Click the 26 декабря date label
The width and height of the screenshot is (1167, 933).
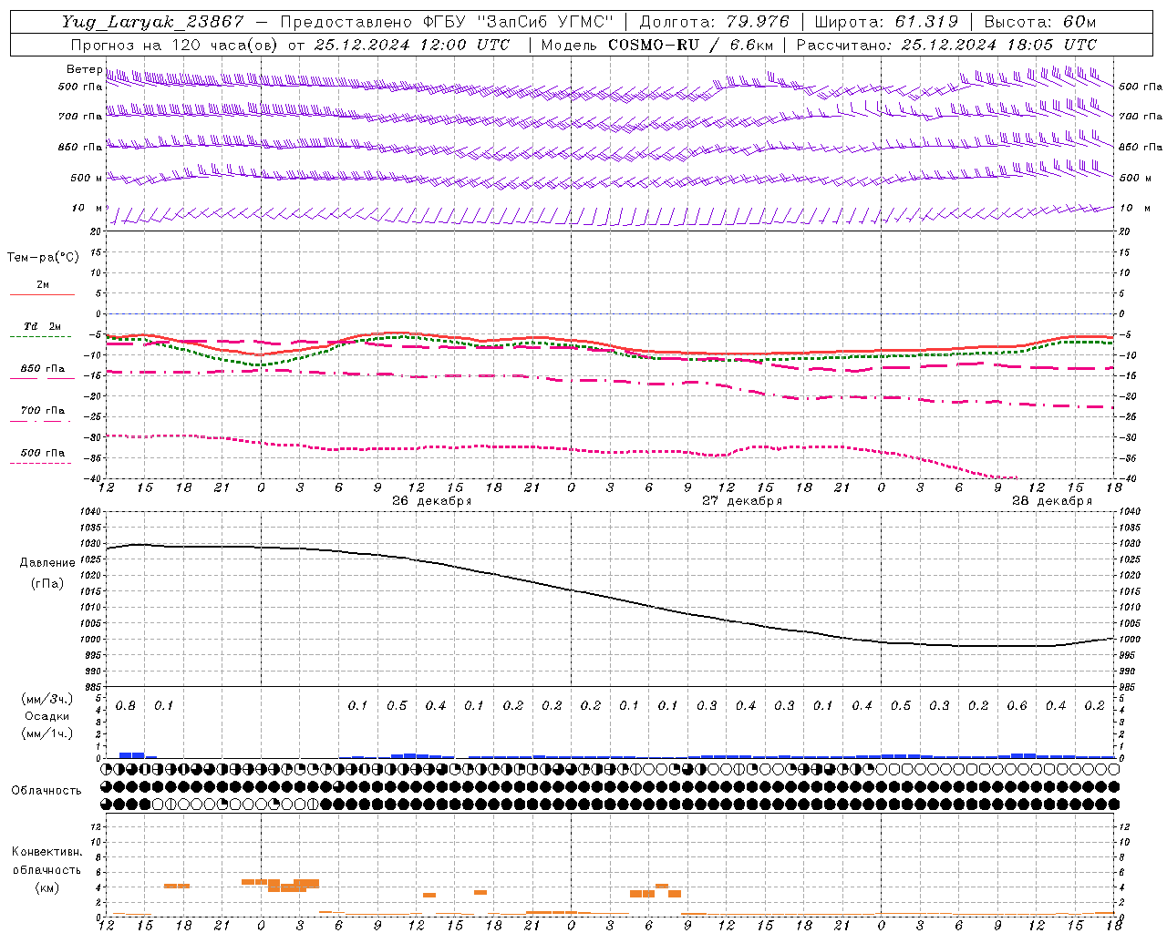coord(431,501)
